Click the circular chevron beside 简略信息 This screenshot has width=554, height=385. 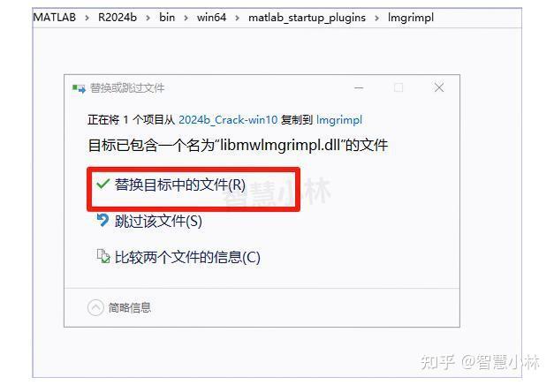(x=95, y=307)
